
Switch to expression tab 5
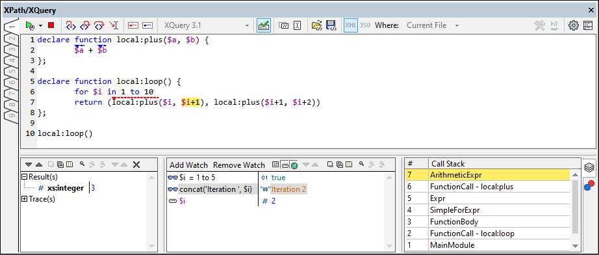point(12,72)
